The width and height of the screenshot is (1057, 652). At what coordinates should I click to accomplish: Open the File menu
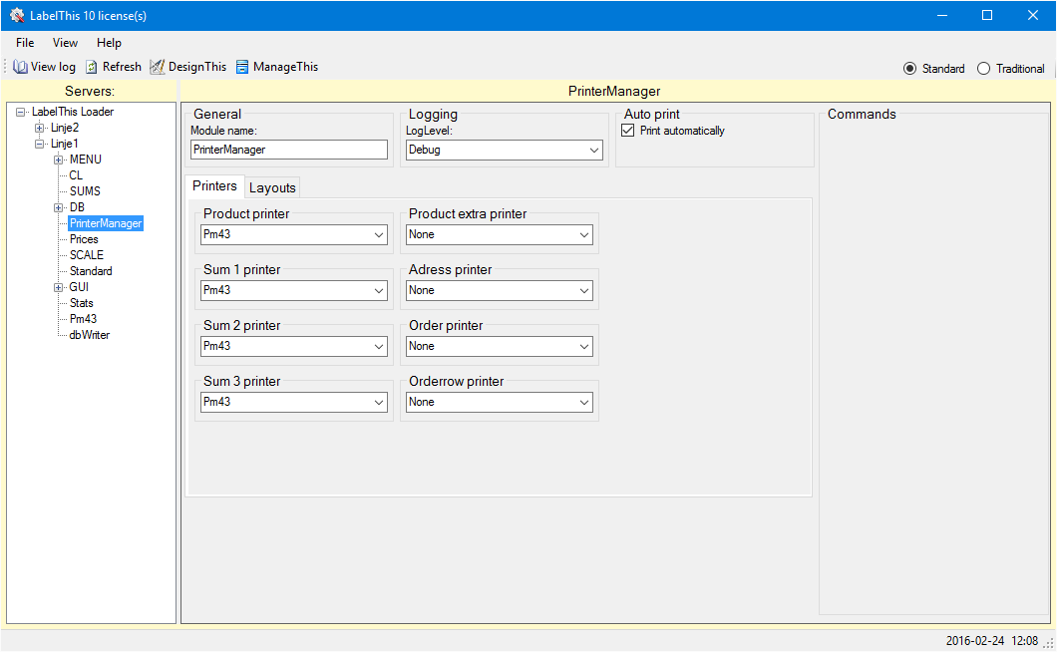tap(25, 43)
